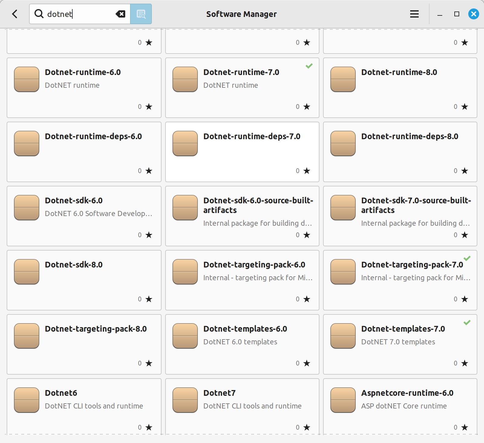
Task: Click the Dotnet6 package icon
Action: [27, 400]
